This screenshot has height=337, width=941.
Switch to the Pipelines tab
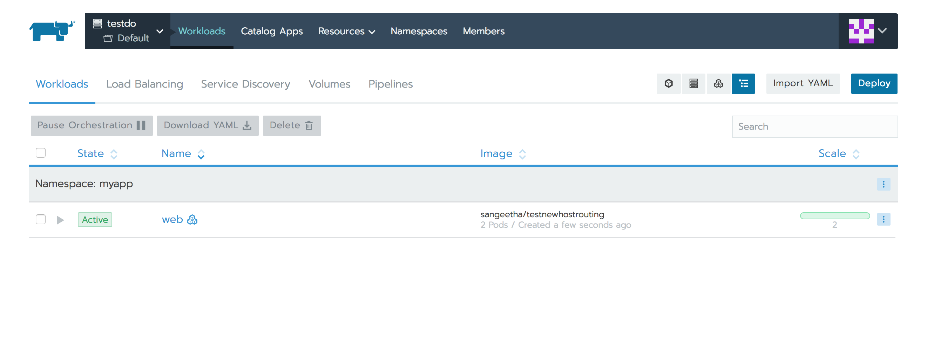390,84
